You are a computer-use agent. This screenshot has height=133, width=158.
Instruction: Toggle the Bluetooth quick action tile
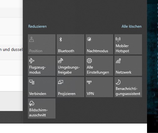(x=71, y=44)
